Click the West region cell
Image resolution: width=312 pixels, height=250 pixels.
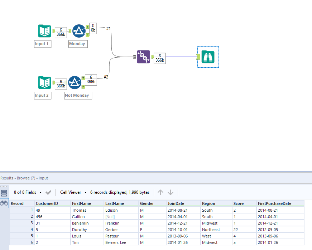[x=216, y=236]
